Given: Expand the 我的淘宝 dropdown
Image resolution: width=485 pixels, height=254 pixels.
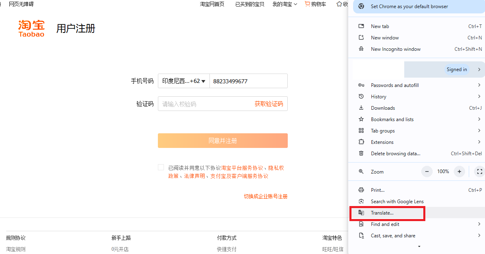Looking at the screenshot, I should pos(285,4).
